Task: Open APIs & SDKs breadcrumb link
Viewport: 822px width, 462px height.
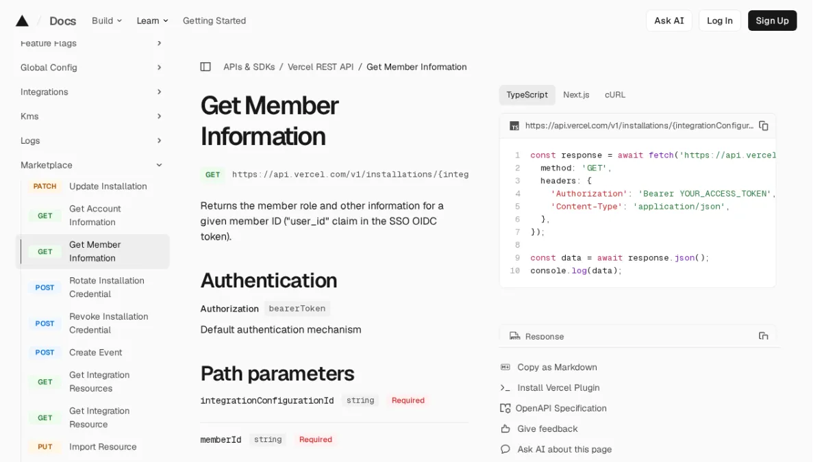Action: pos(249,67)
